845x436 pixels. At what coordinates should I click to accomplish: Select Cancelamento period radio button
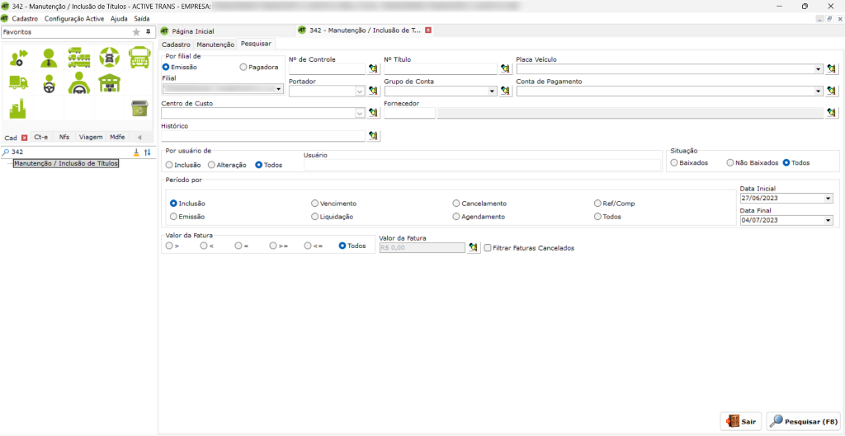point(456,204)
